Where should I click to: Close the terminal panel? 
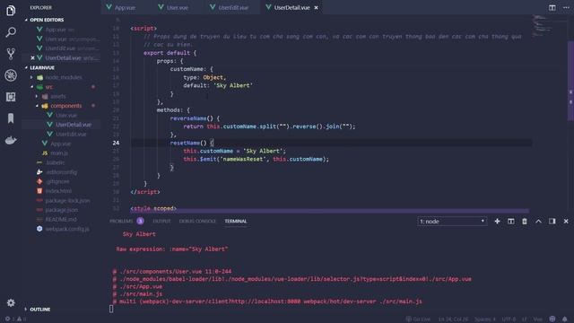coord(566,222)
